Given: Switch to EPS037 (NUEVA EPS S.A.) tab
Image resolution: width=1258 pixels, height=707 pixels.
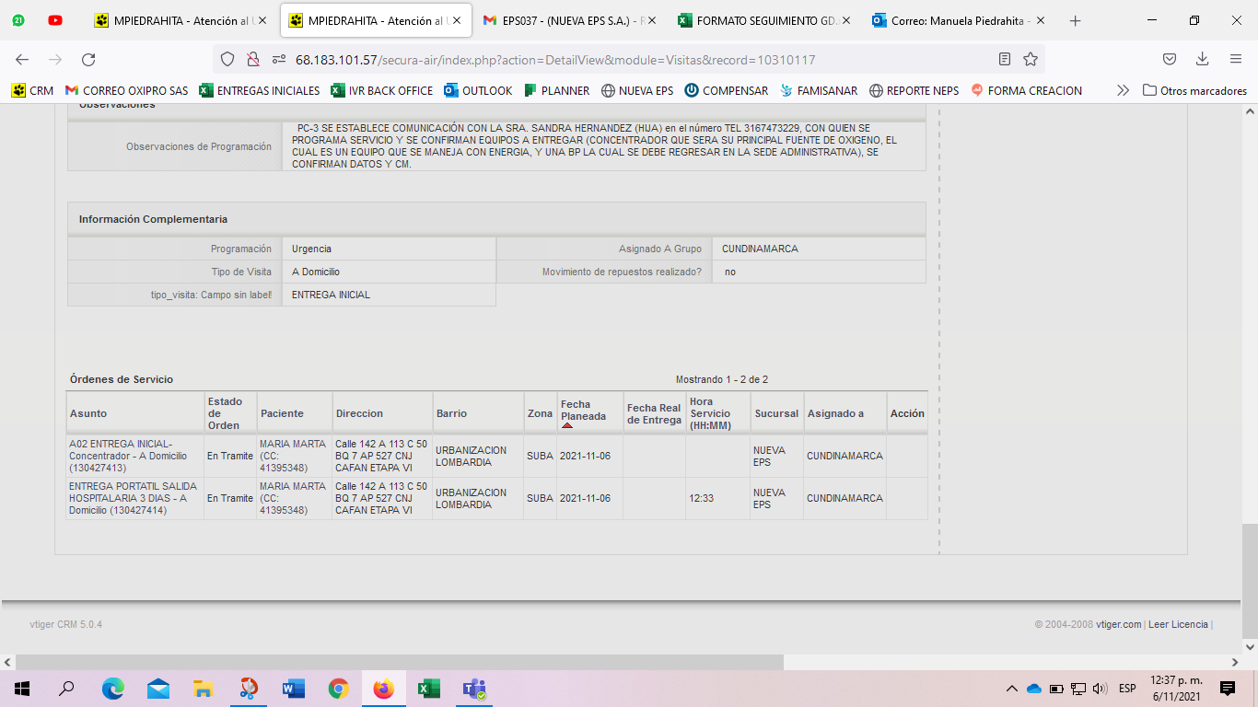Looking at the screenshot, I should pos(569,20).
